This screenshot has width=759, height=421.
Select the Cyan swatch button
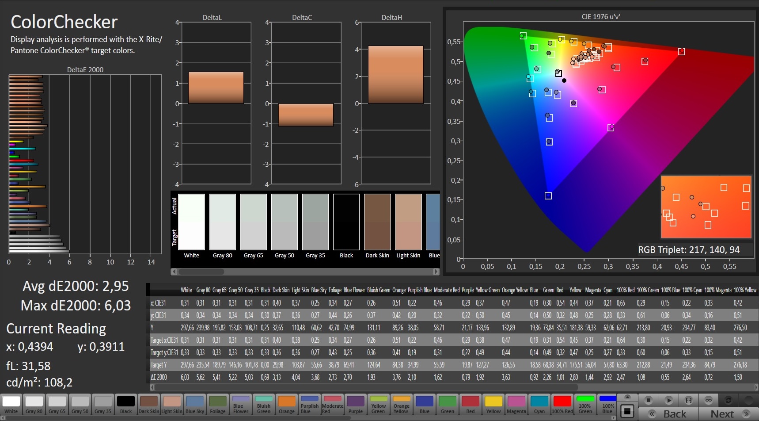pyautogui.click(x=539, y=405)
